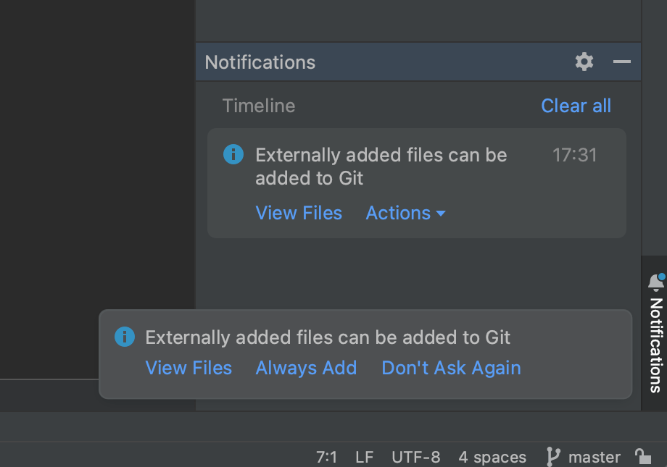The width and height of the screenshot is (667, 467).
Task: Open View Files in timeline notification
Action: 299,213
